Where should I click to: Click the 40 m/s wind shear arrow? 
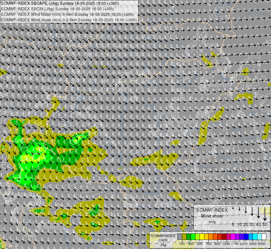(258, 212)
